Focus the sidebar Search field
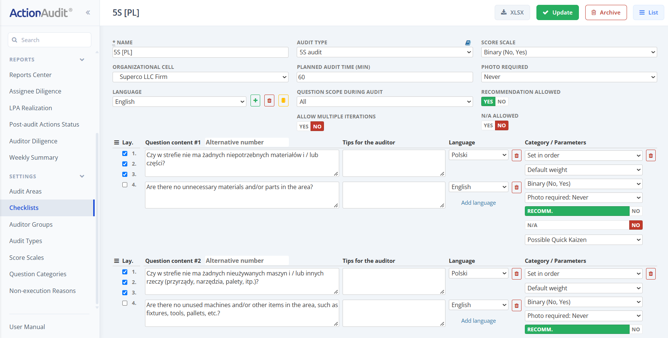The height and width of the screenshot is (338, 668). pyautogui.click(x=50, y=40)
